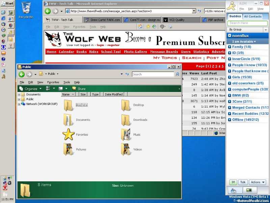
Task: Open the Music folder icon
Action: click(126, 134)
